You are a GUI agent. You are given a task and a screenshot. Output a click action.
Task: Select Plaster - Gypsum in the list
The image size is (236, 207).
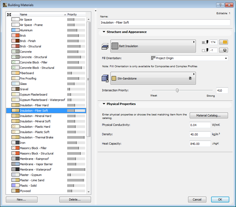click(x=46, y=175)
